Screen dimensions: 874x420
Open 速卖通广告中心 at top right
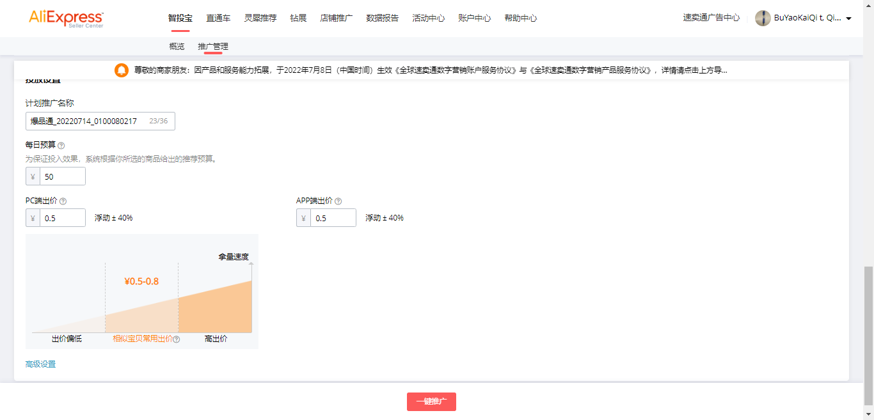click(711, 19)
